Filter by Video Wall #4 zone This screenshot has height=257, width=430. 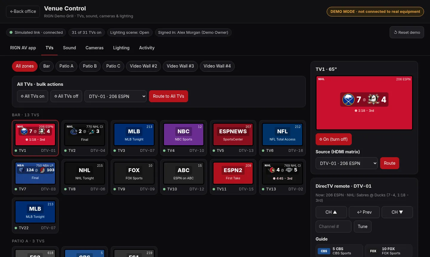coord(217,66)
